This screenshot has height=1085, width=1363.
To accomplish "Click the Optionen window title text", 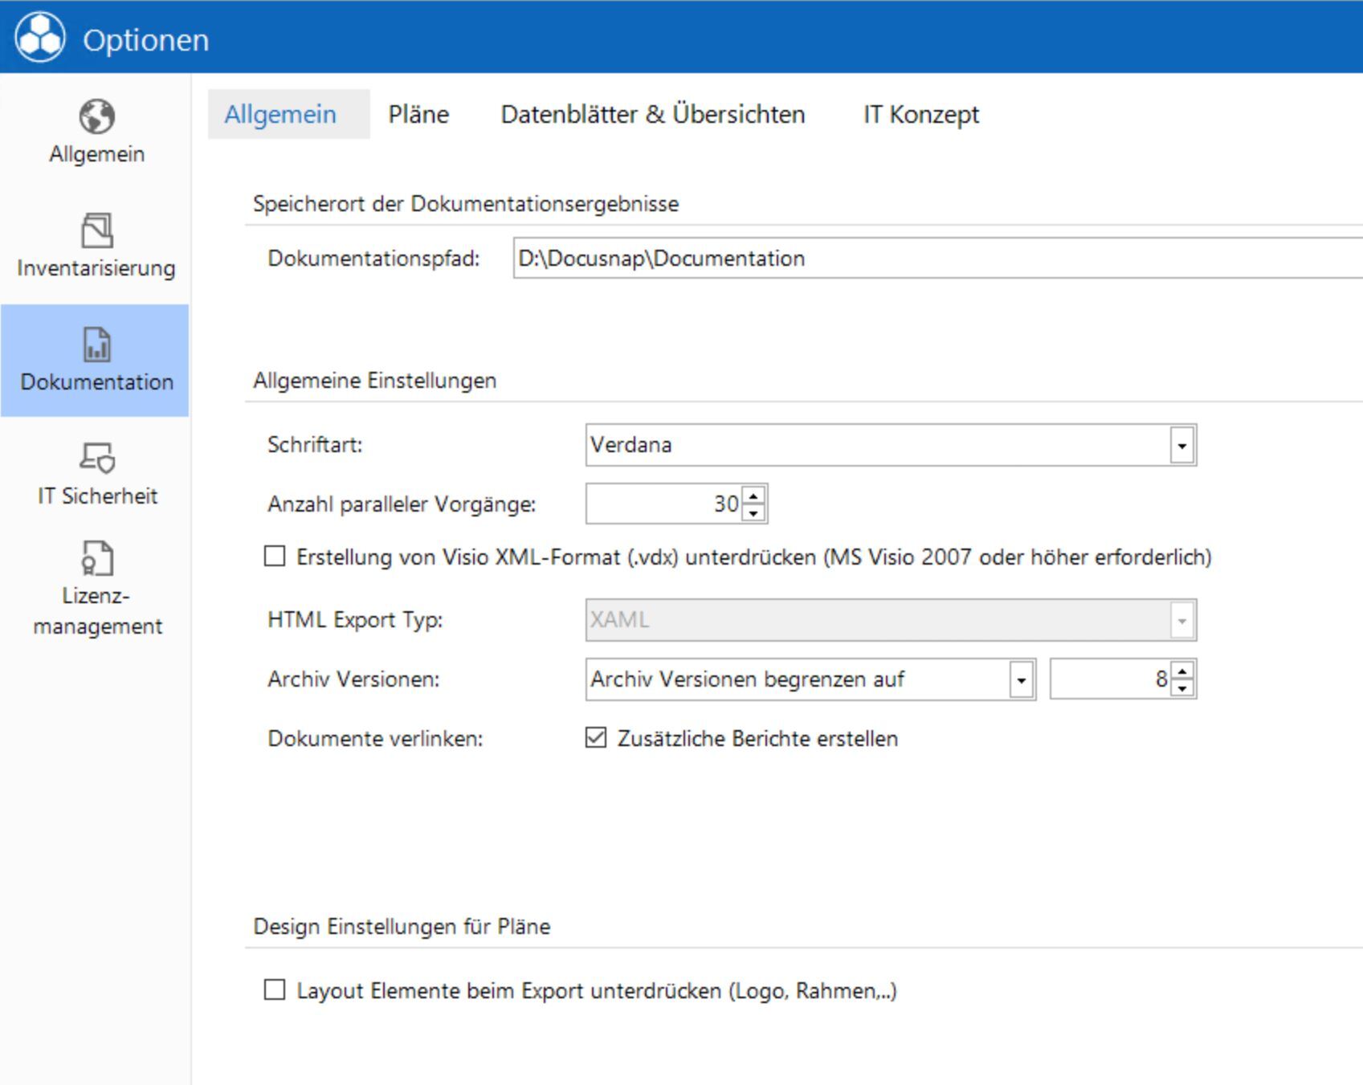I will pos(146,39).
